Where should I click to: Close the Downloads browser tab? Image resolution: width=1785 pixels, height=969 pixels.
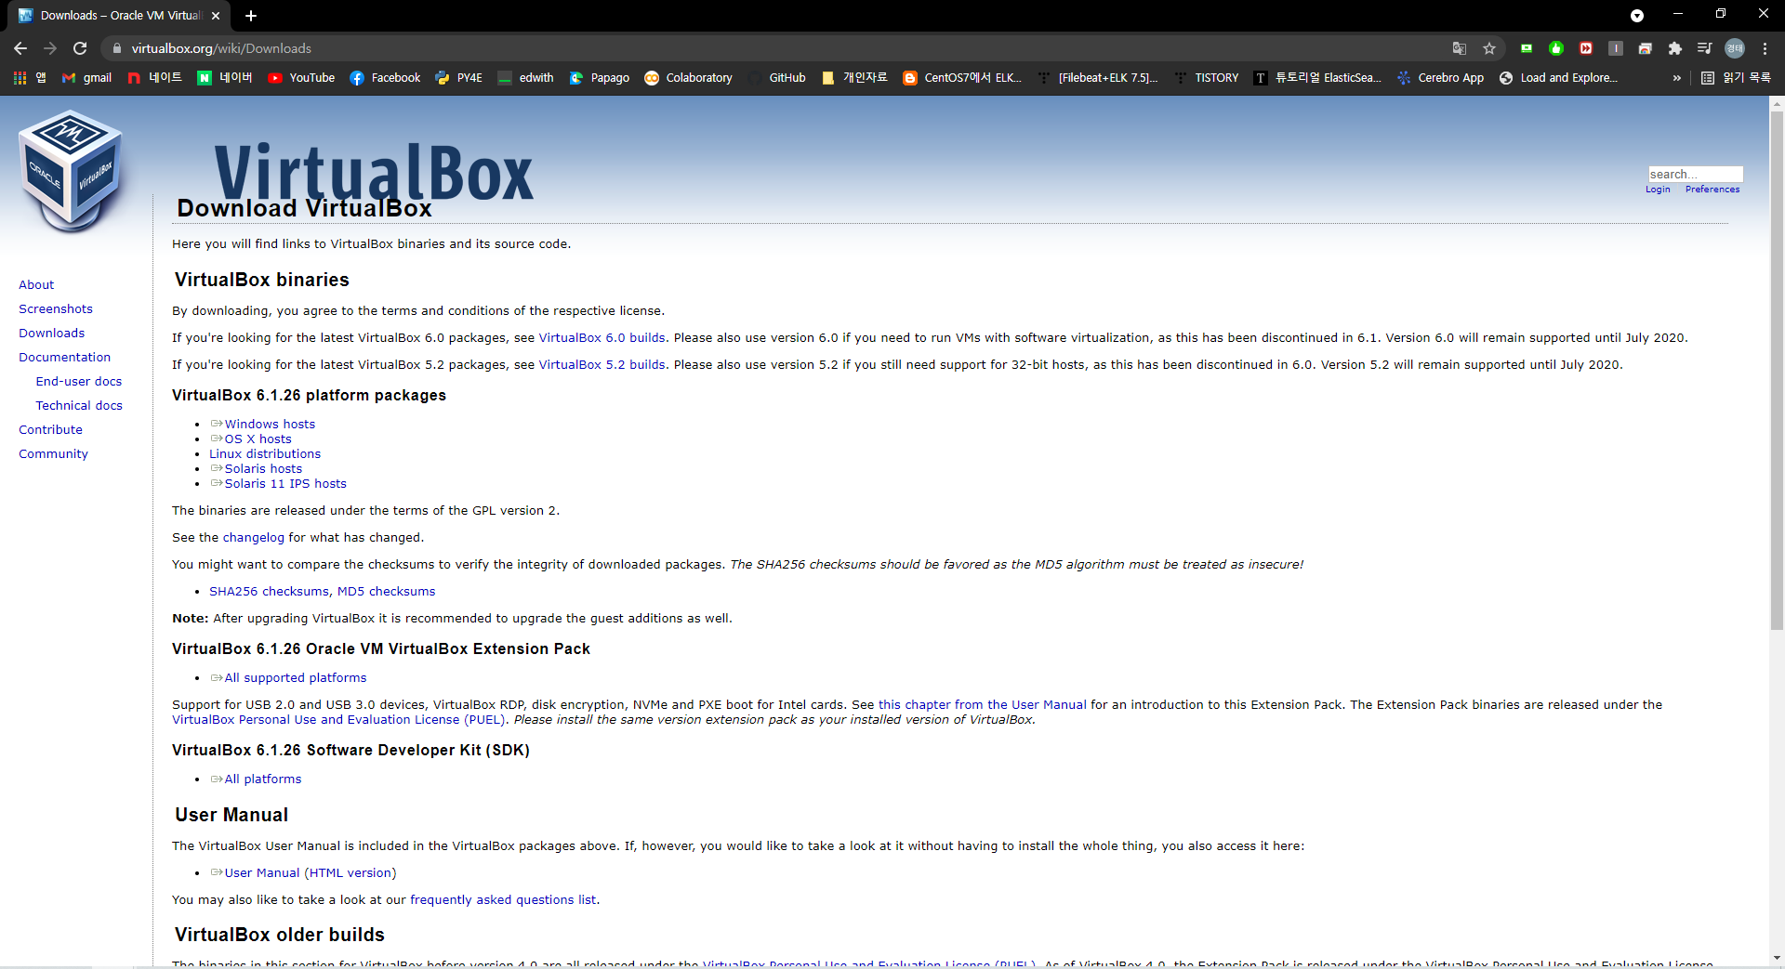coord(216,16)
